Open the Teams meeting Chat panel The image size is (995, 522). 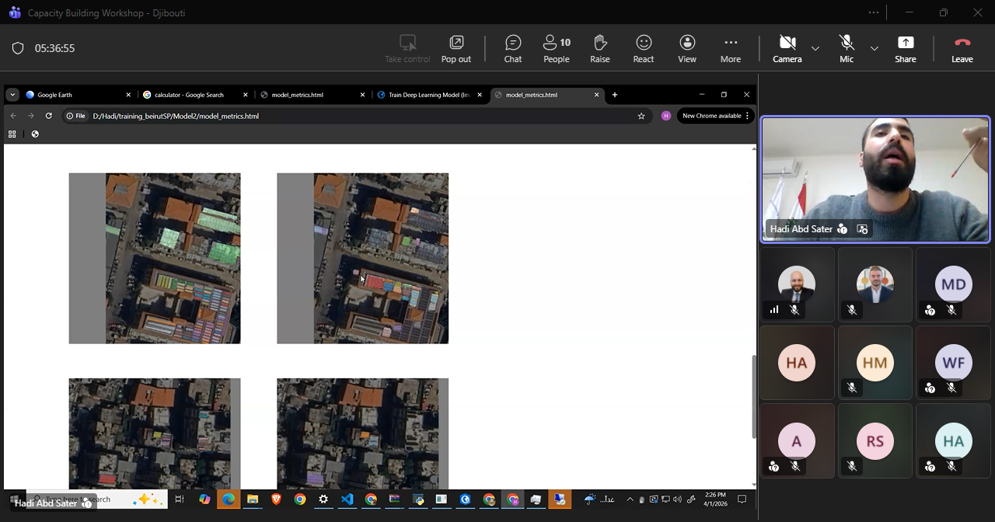[513, 48]
